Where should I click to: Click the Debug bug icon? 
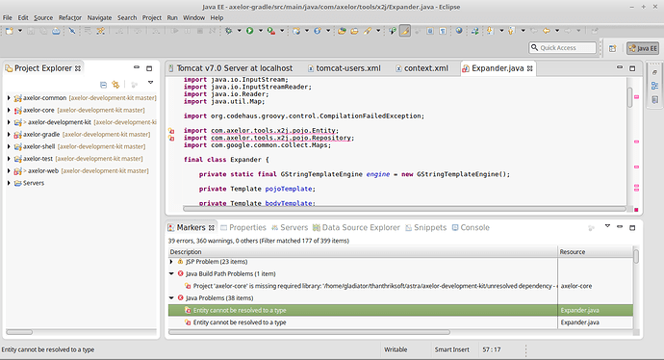click(229, 31)
